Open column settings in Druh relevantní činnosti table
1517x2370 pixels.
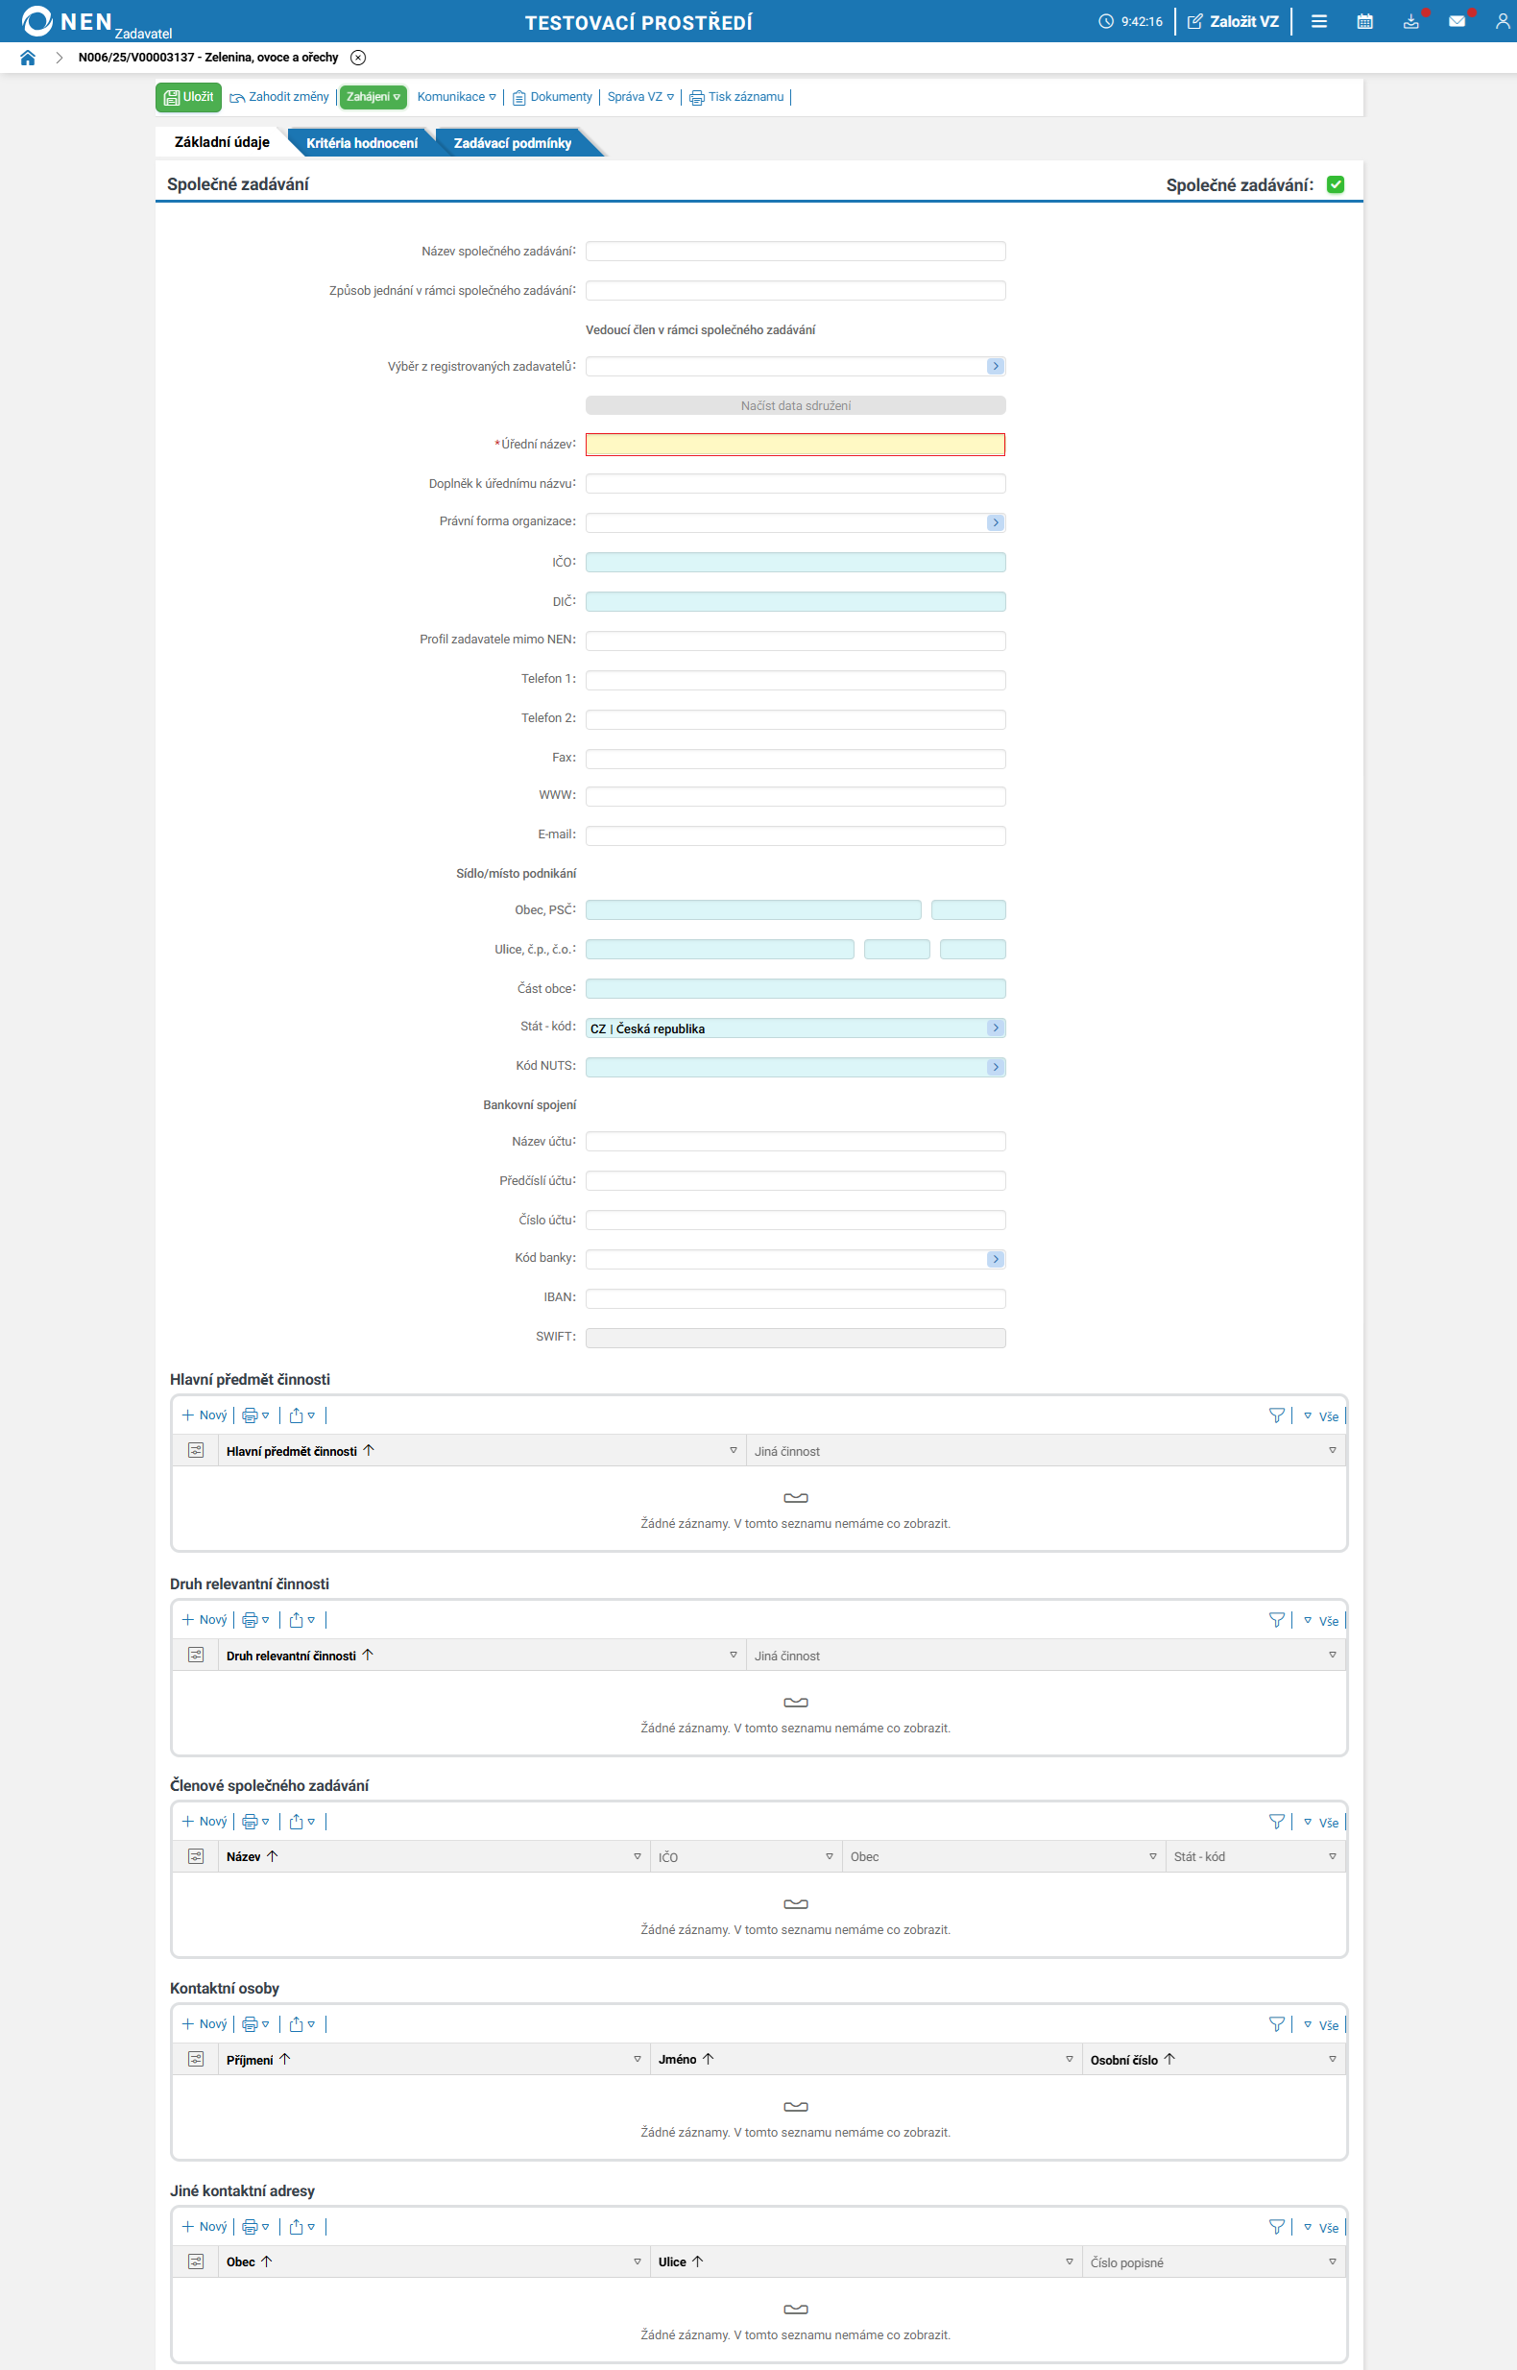(x=196, y=1655)
